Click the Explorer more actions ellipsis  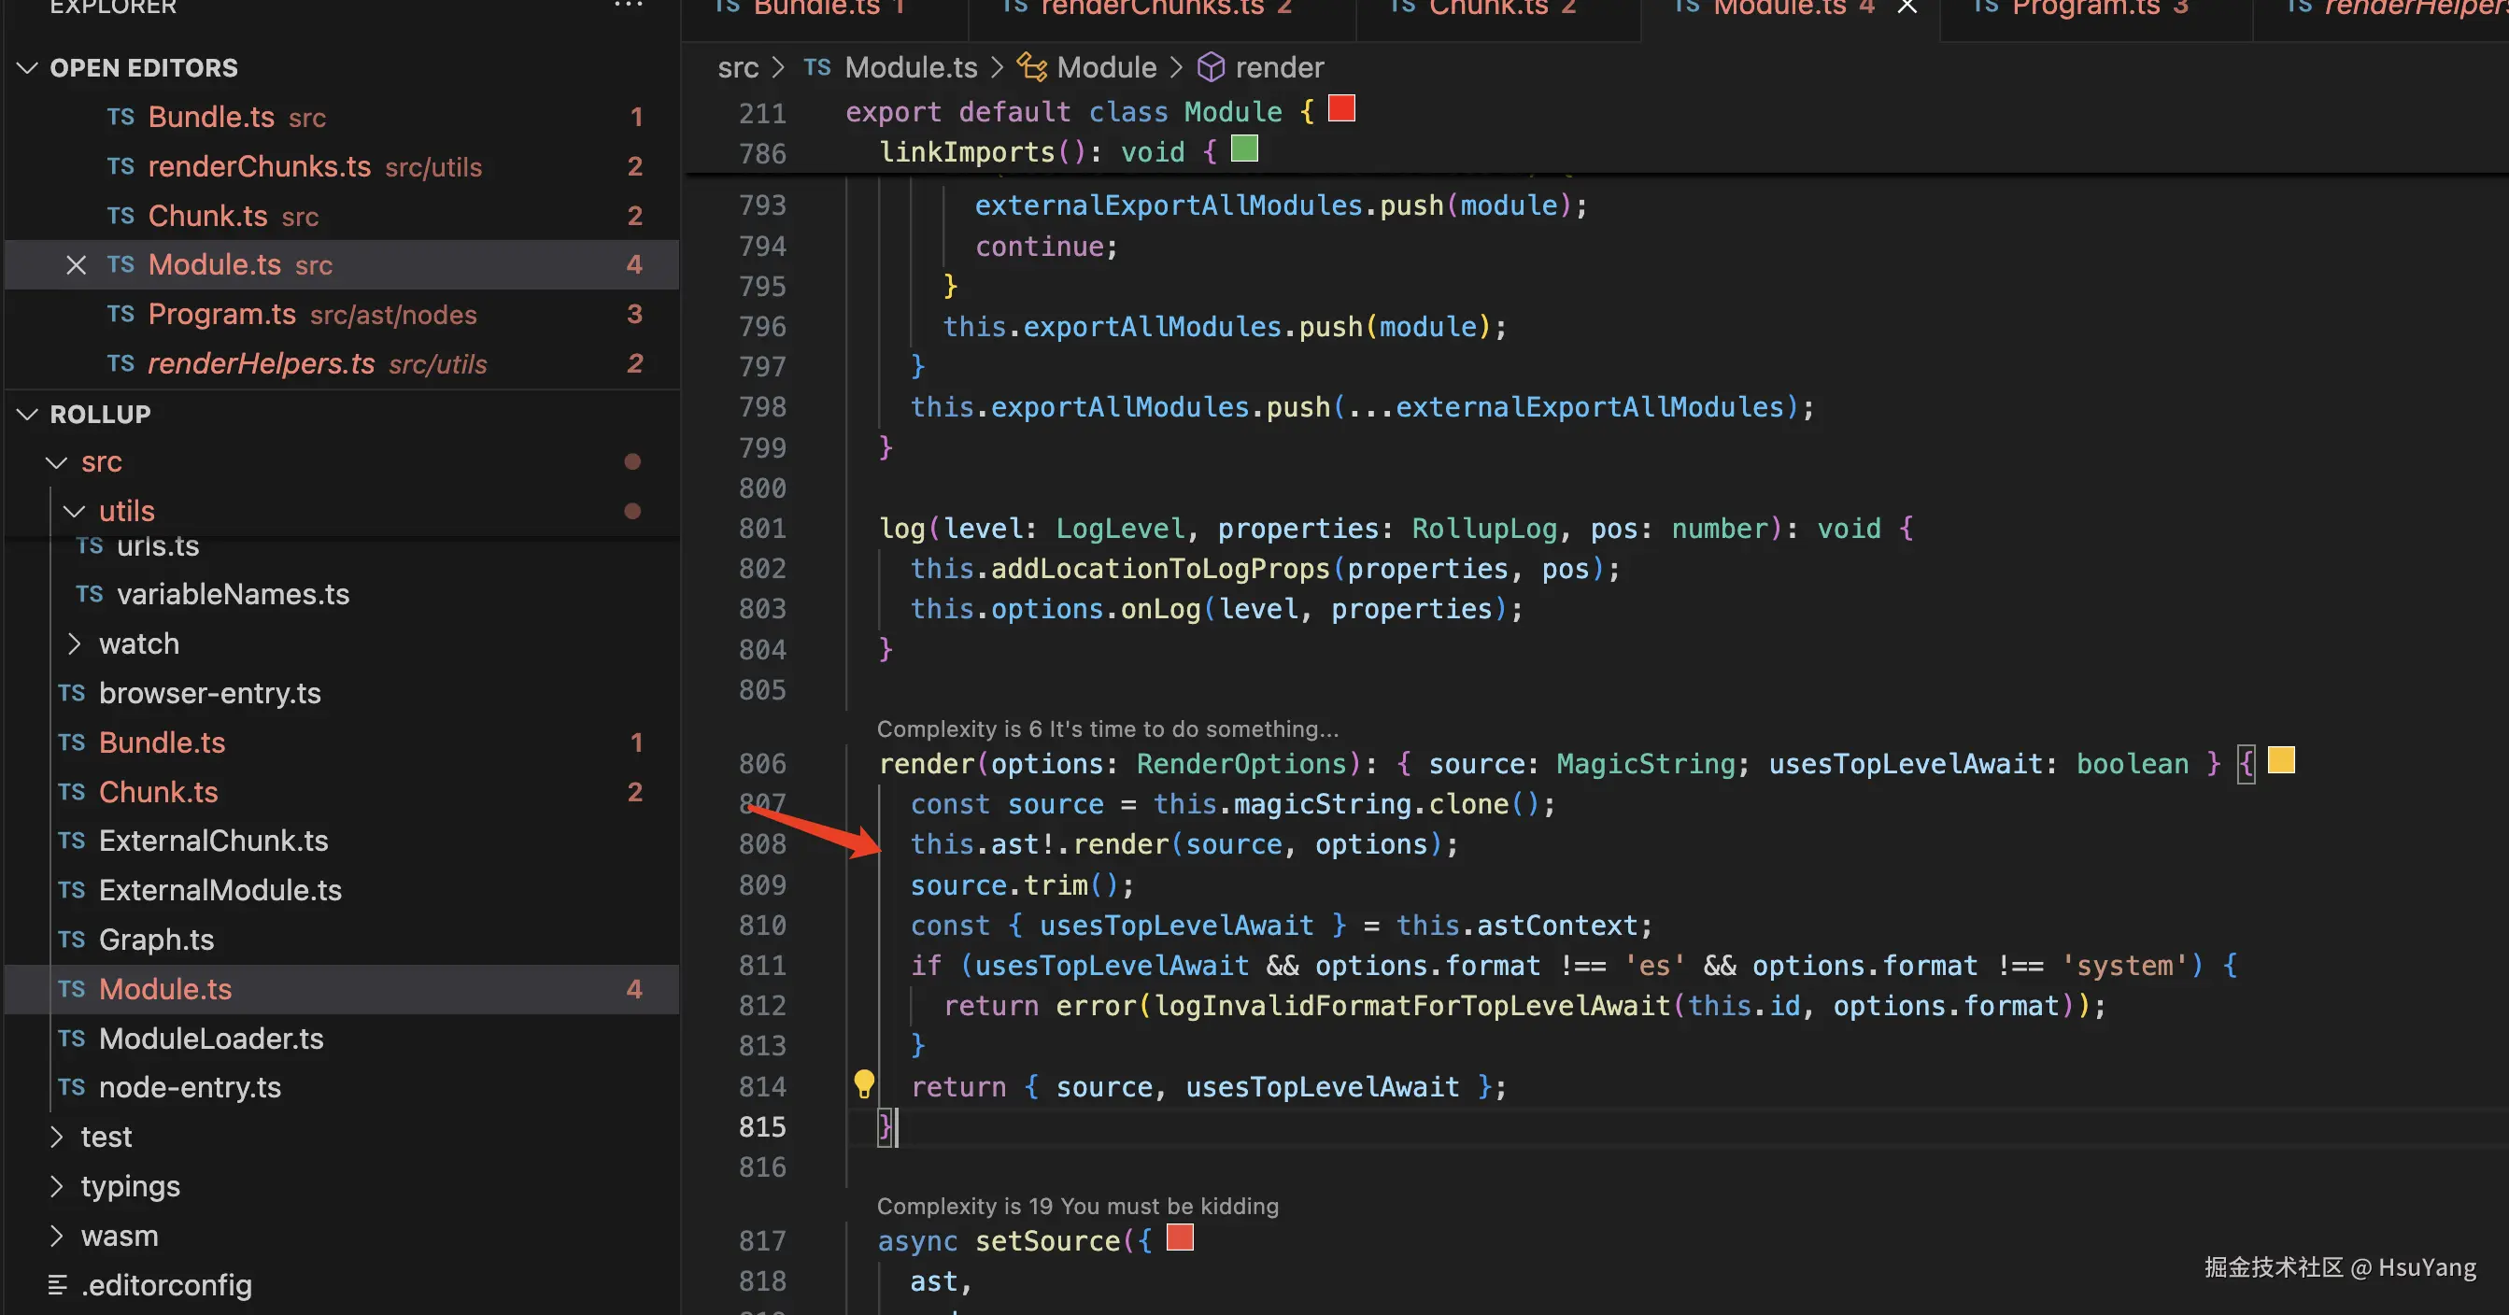(629, 6)
